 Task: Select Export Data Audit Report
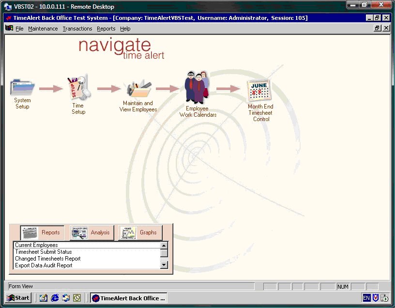click(87, 265)
